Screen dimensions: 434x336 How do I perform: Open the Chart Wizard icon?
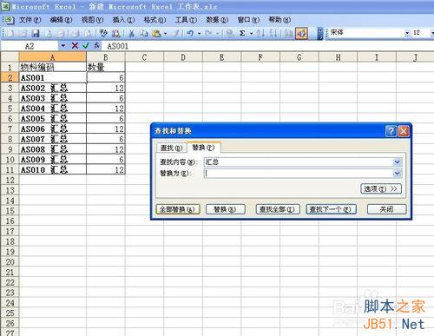tap(288, 33)
